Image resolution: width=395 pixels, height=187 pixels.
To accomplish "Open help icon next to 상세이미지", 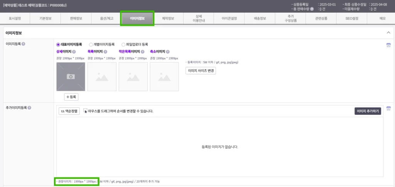I will [74, 52].
